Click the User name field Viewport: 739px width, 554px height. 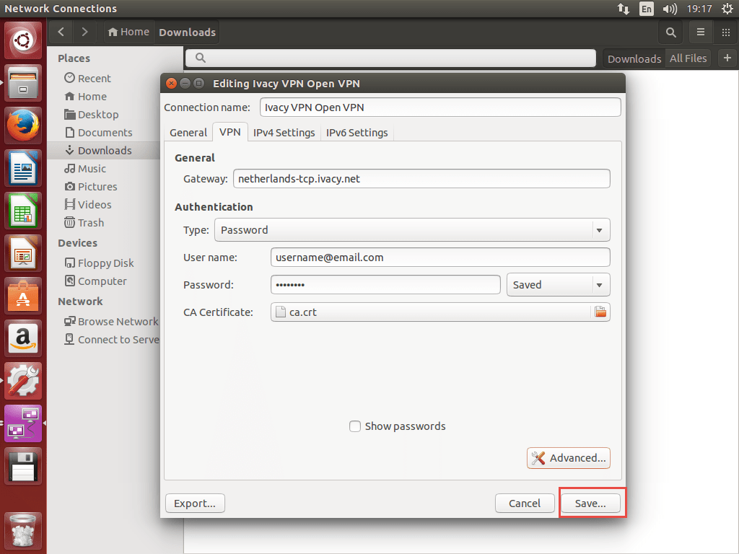tap(440, 258)
